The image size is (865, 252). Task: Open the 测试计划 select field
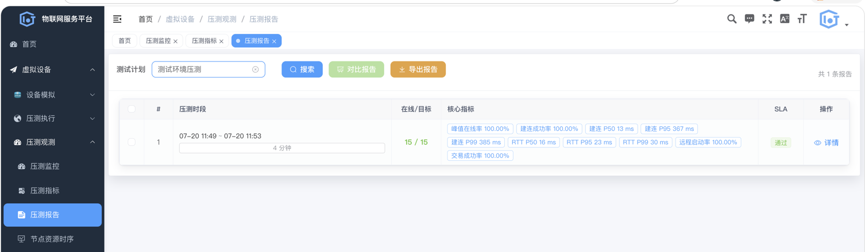click(208, 69)
